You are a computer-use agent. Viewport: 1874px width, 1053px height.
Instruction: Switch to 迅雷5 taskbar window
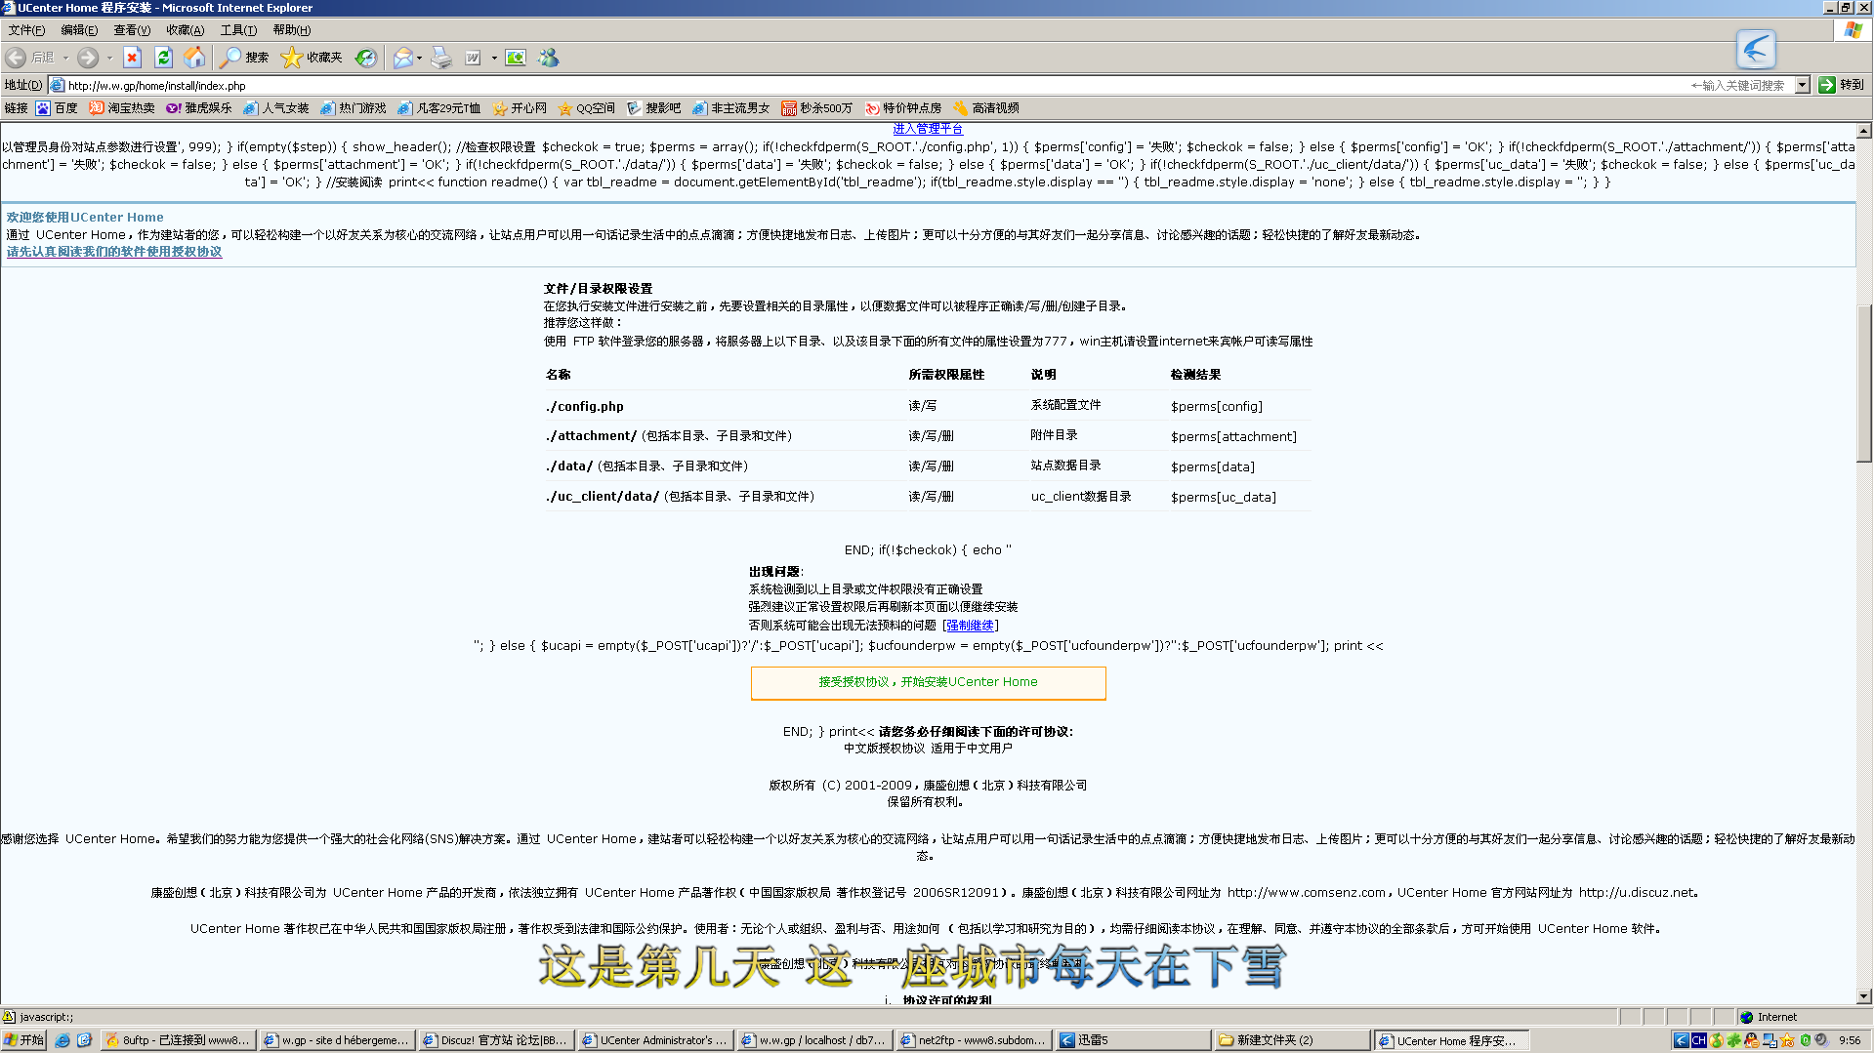1133,1040
